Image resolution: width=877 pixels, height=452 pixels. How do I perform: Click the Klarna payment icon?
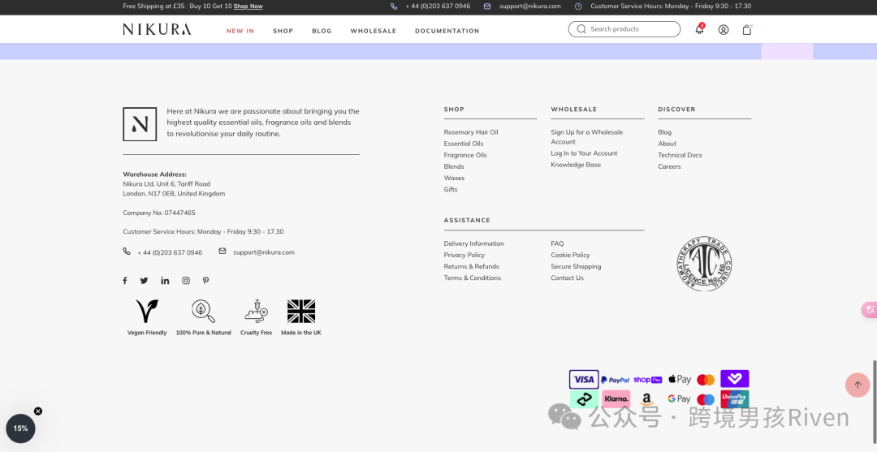(x=616, y=399)
